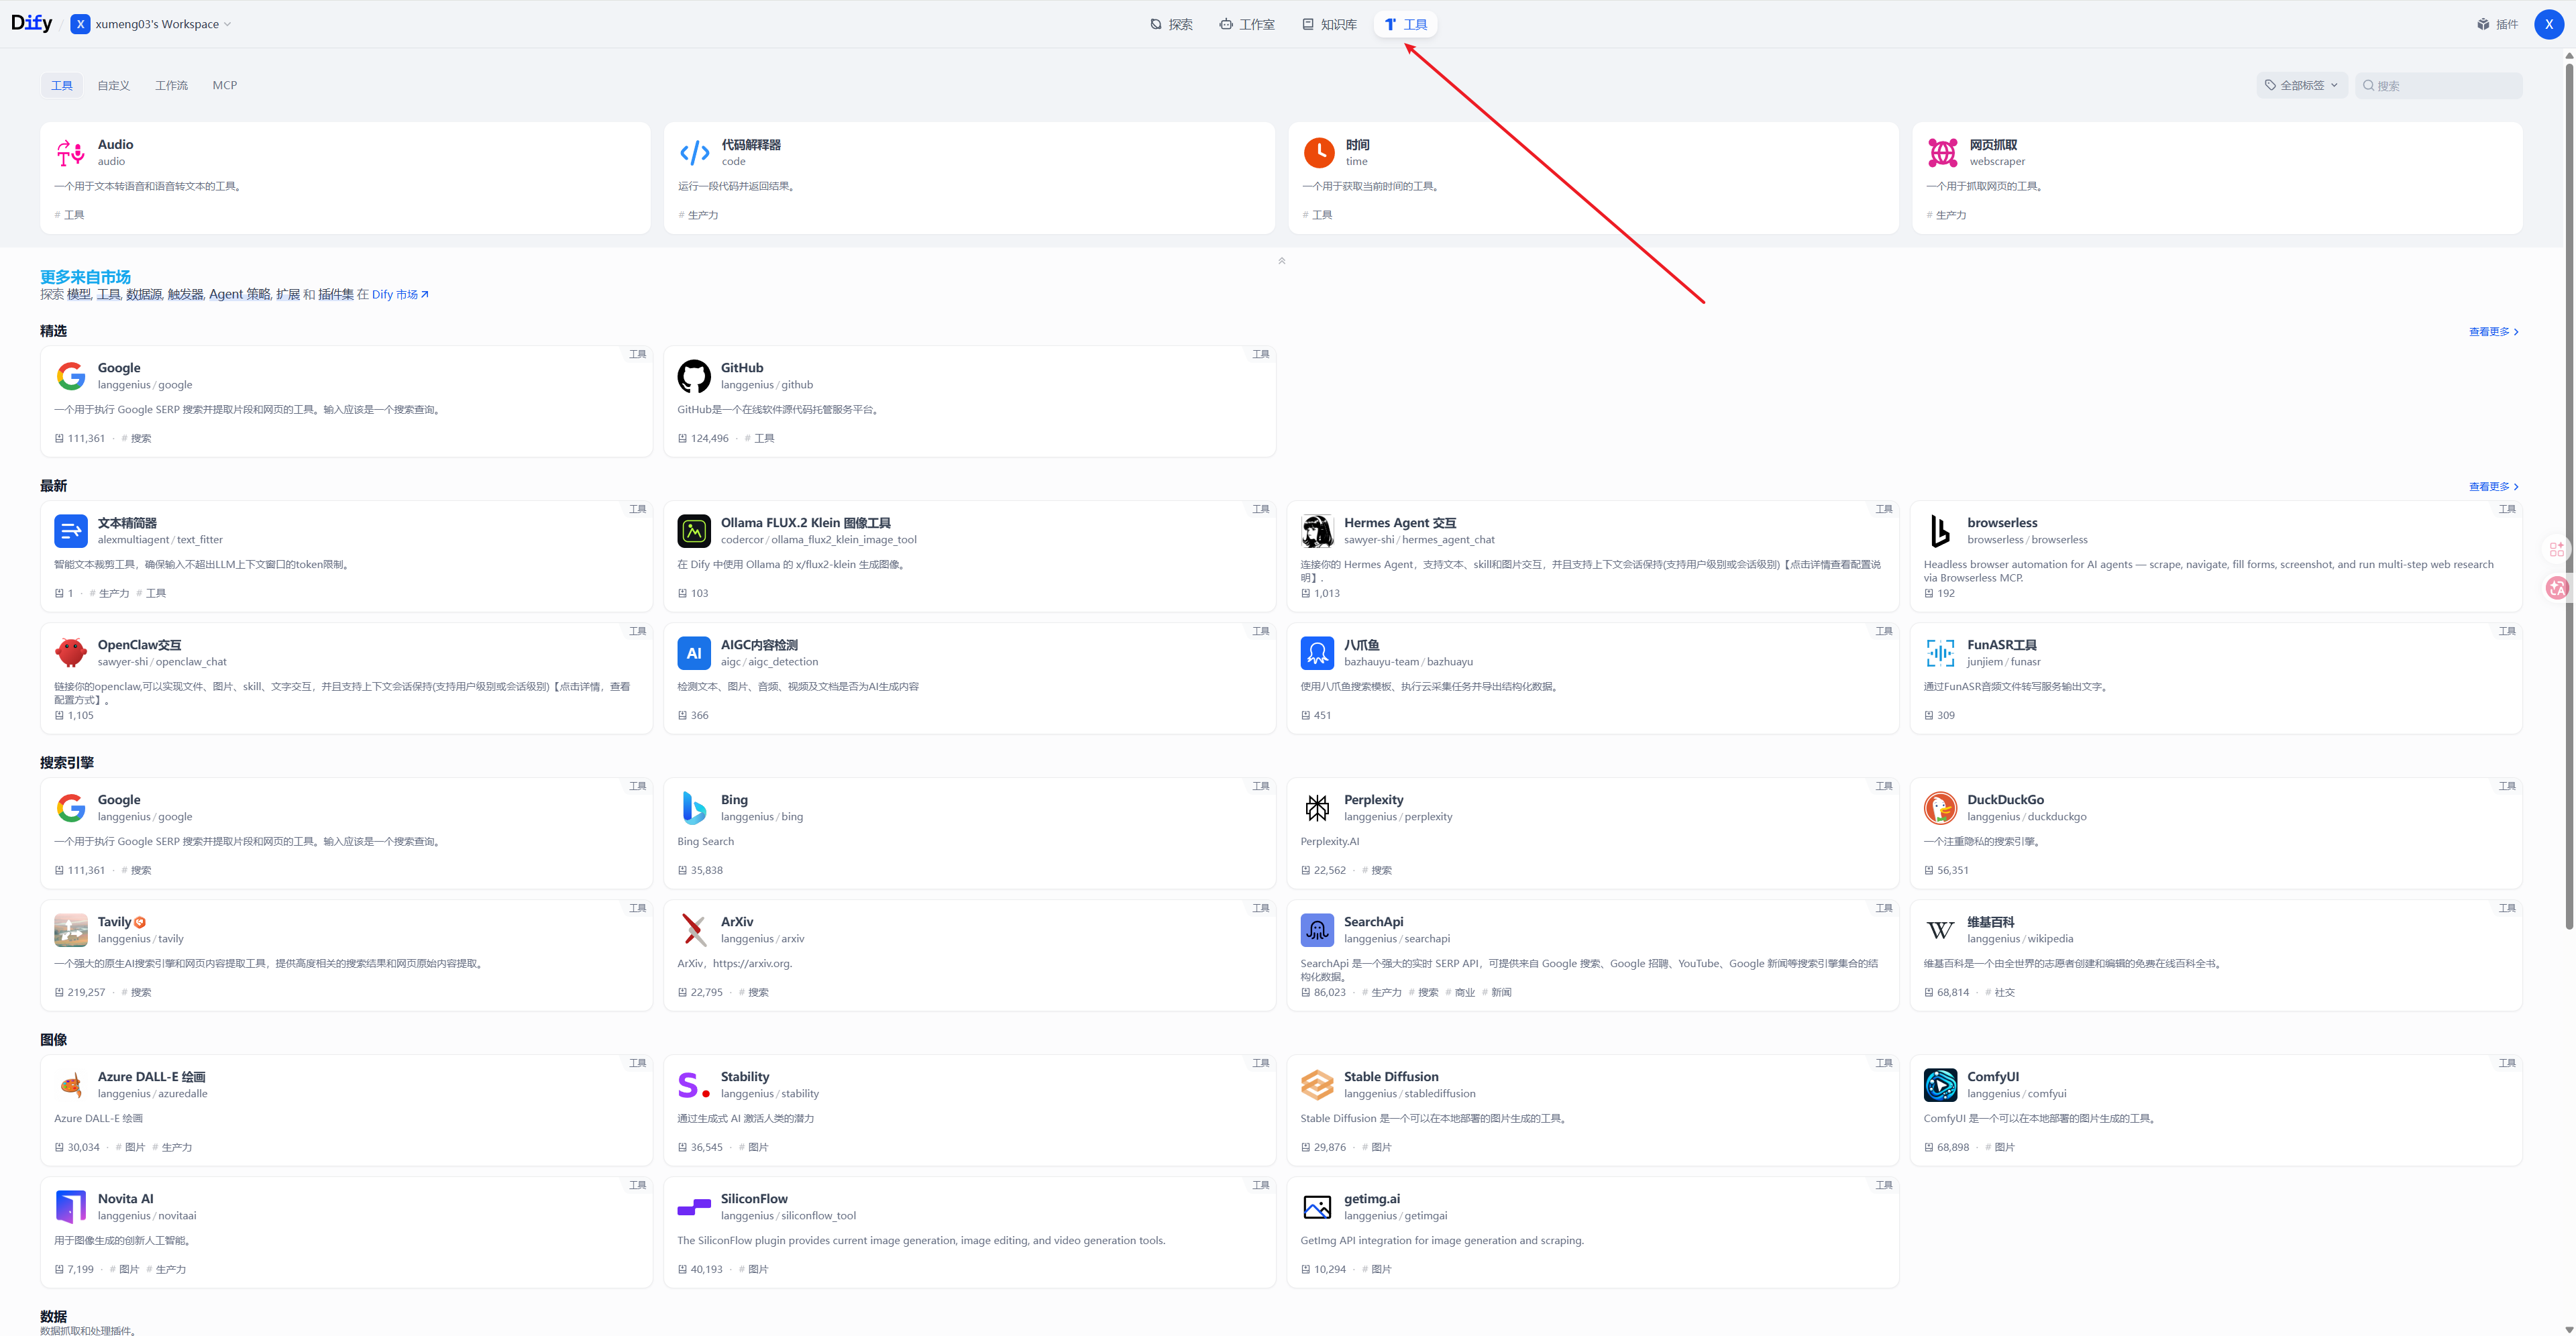The width and height of the screenshot is (2576, 1336).
Task: Click the Dify logo
Action: coord(32,23)
